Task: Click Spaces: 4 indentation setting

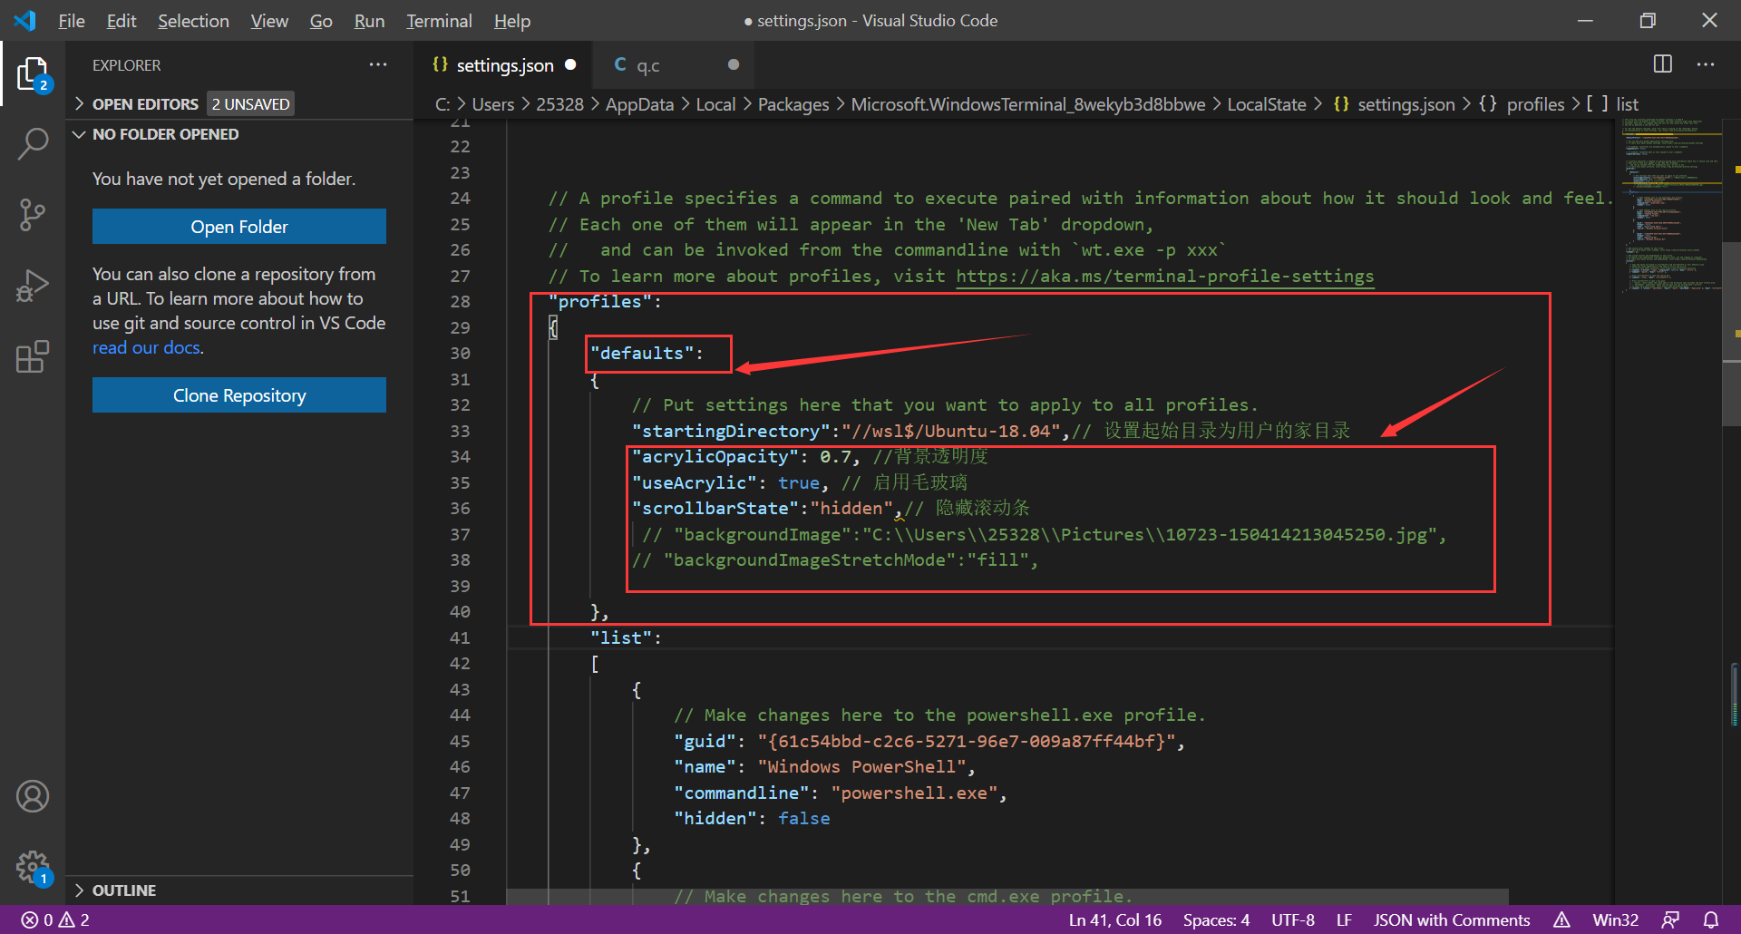Action: [1216, 919]
